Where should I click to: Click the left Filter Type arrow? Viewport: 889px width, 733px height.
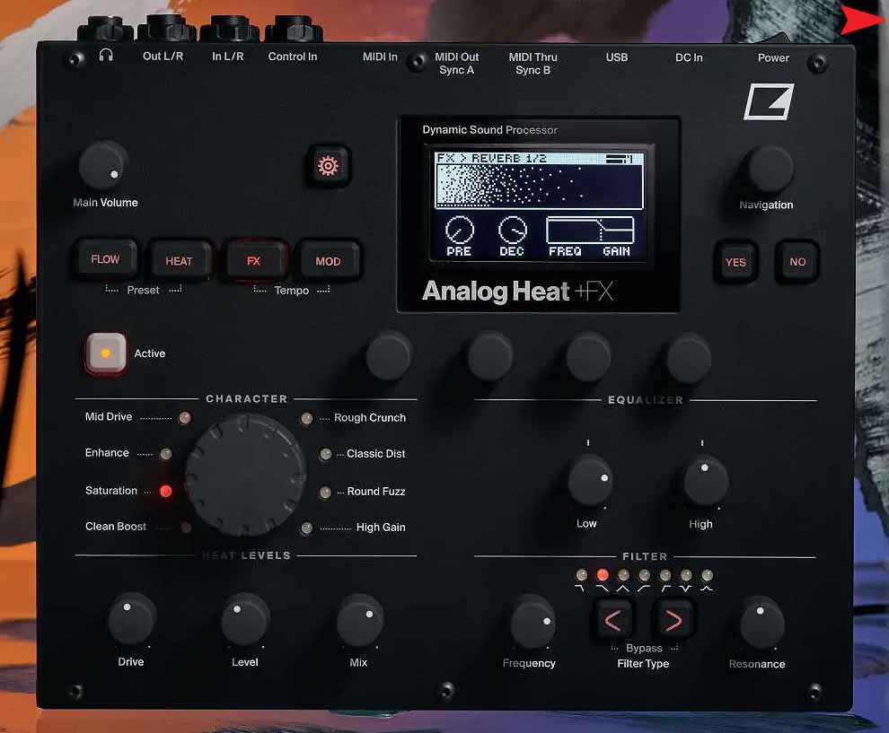pos(613,620)
